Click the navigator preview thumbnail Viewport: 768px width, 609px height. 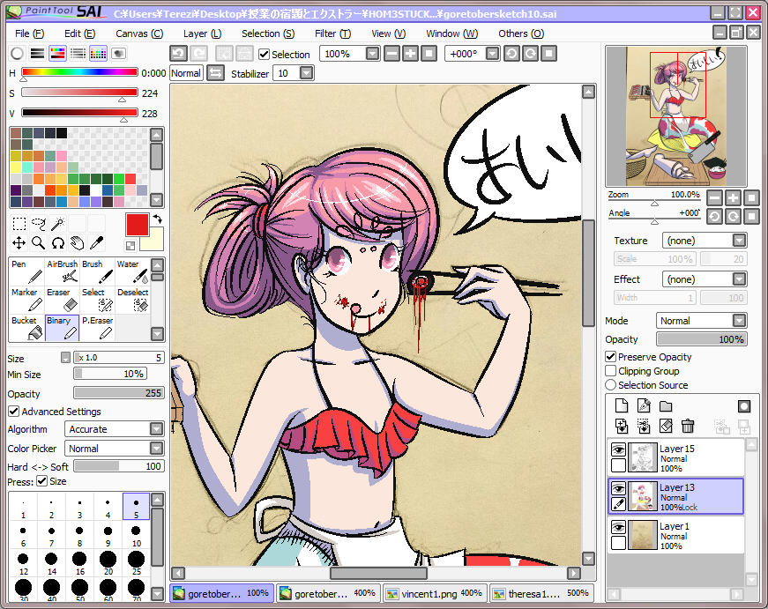tap(676, 116)
